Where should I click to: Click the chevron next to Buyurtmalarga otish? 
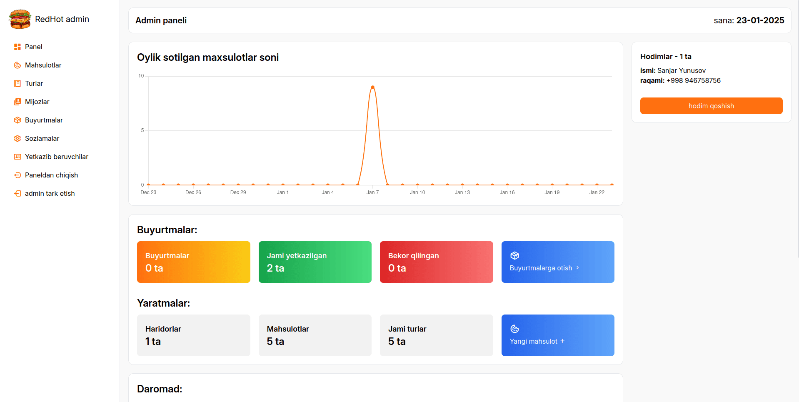point(578,268)
